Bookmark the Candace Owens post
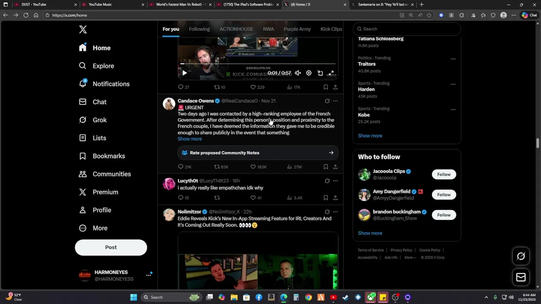The width and height of the screenshot is (541, 304). pyautogui.click(x=325, y=167)
